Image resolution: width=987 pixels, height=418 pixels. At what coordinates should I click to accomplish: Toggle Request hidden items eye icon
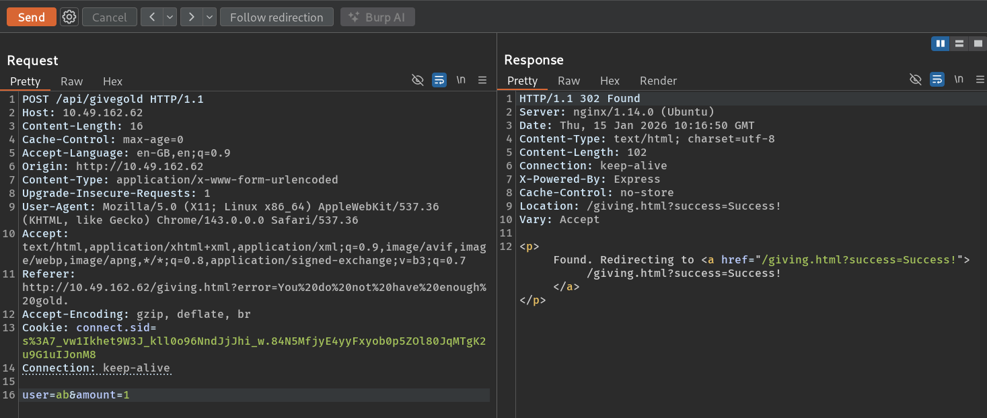point(418,80)
